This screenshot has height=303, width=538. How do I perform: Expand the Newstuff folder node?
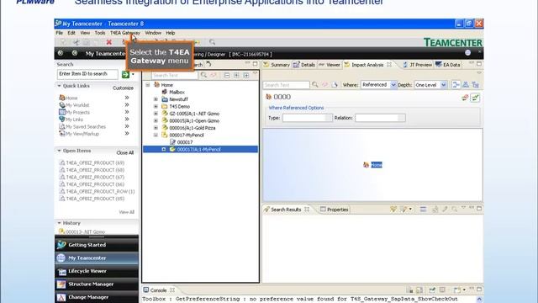[156, 99]
